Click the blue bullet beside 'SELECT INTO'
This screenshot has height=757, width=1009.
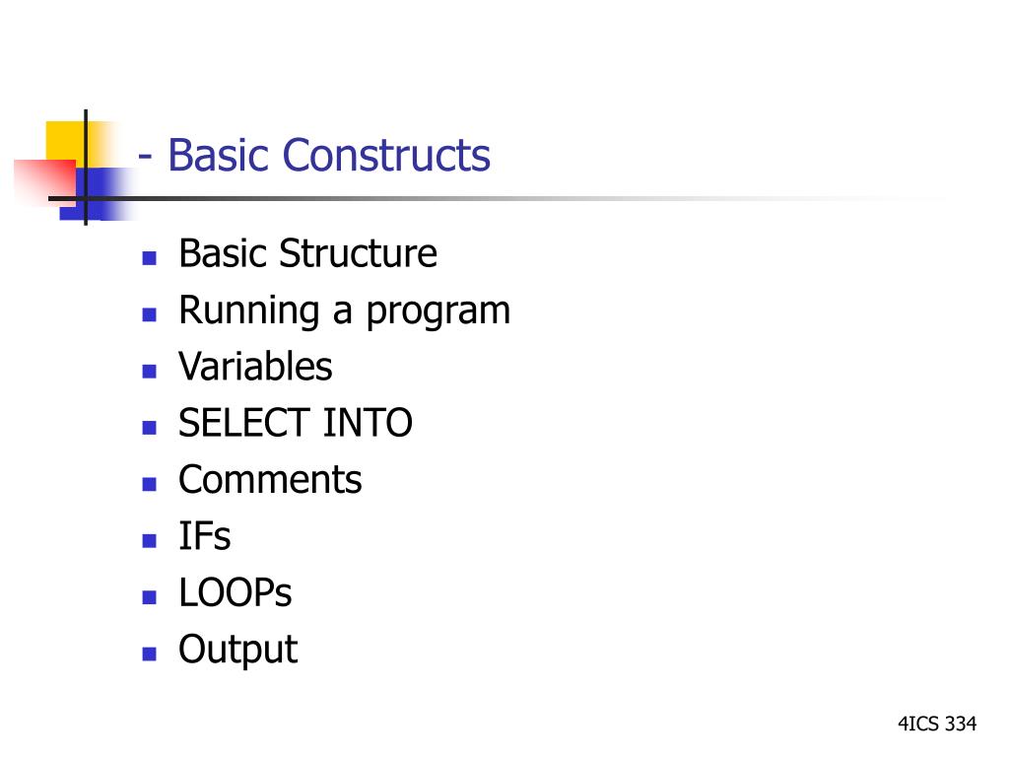click(x=150, y=428)
